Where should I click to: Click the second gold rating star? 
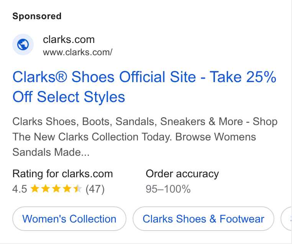(x=46, y=188)
